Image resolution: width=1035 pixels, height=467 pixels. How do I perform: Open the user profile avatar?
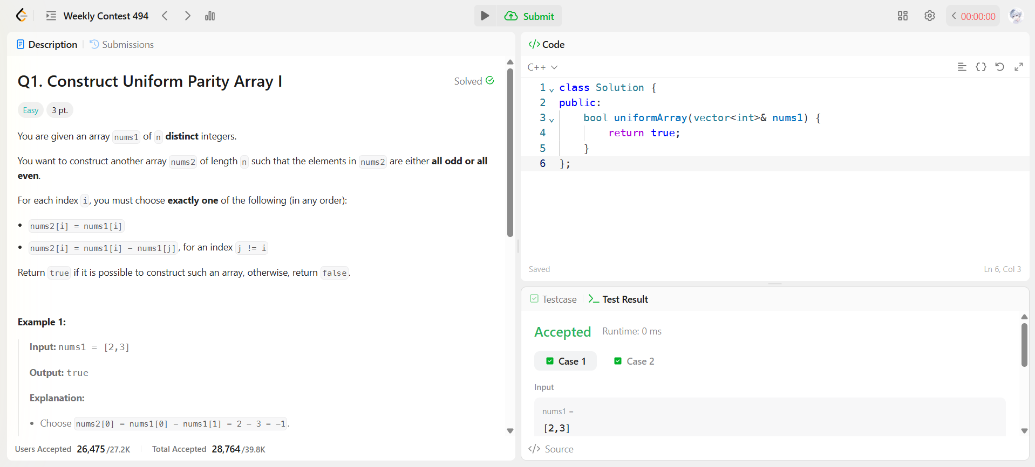pos(1016,16)
